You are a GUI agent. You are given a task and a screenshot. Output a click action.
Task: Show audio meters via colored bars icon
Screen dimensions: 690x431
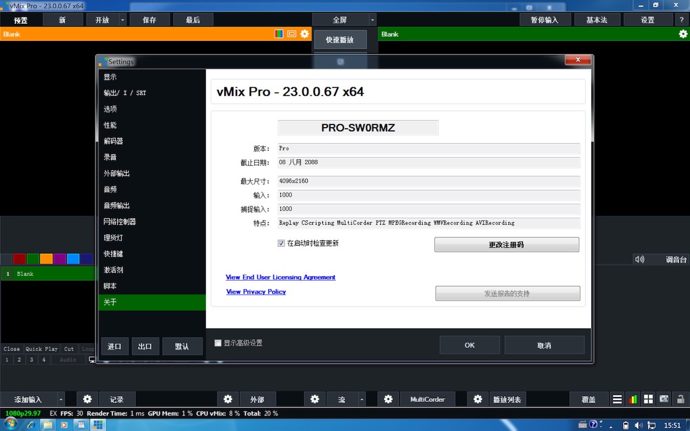pyautogui.click(x=633, y=399)
